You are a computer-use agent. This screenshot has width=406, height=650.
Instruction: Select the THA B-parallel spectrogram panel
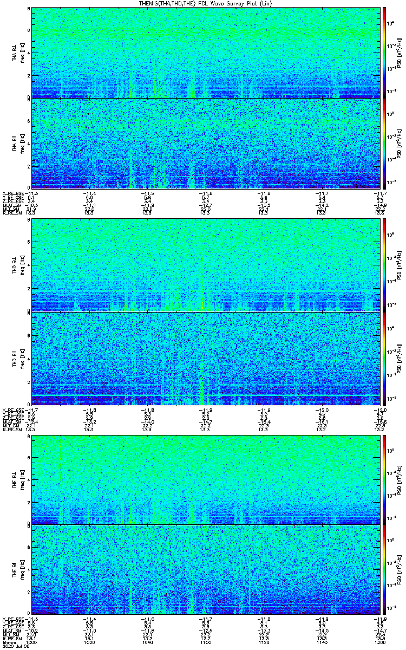click(x=206, y=144)
